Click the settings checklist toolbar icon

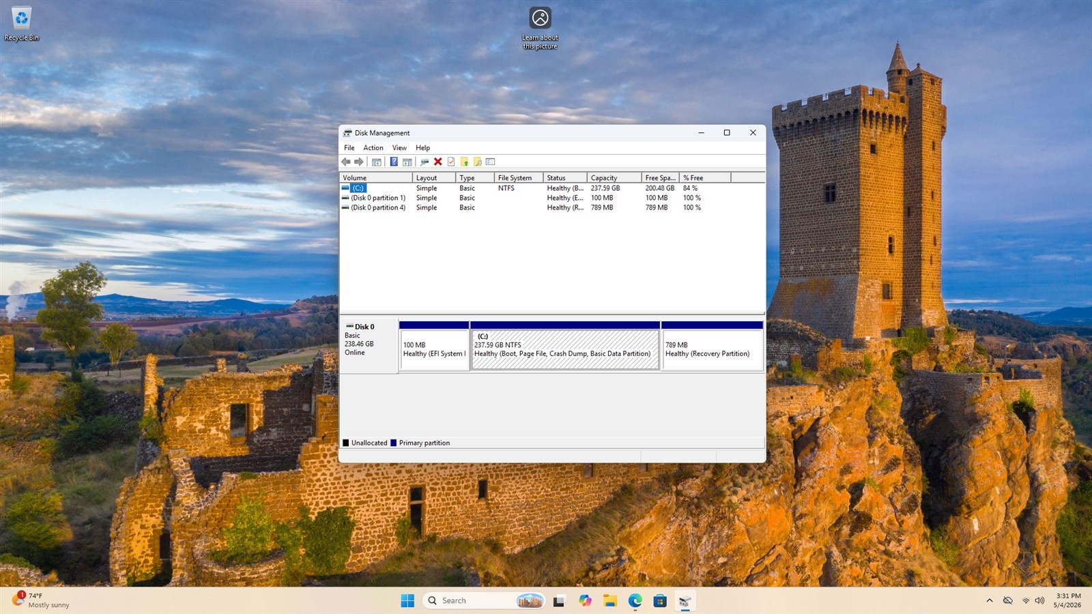tap(490, 162)
